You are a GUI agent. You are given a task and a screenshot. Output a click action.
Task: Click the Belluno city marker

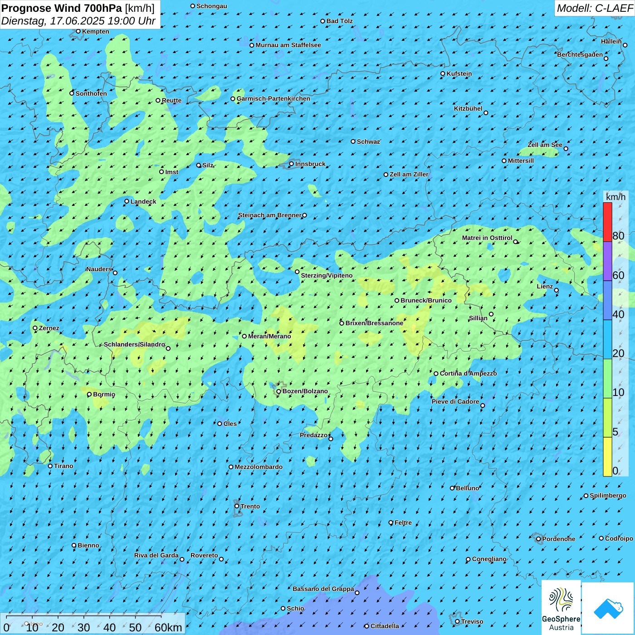click(452, 488)
